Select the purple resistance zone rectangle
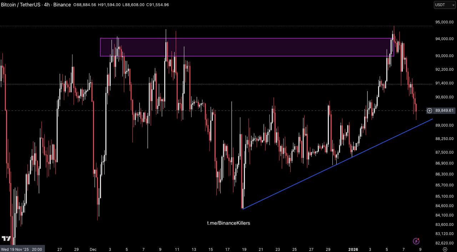Viewport: 457px width, 252px height. click(x=246, y=47)
